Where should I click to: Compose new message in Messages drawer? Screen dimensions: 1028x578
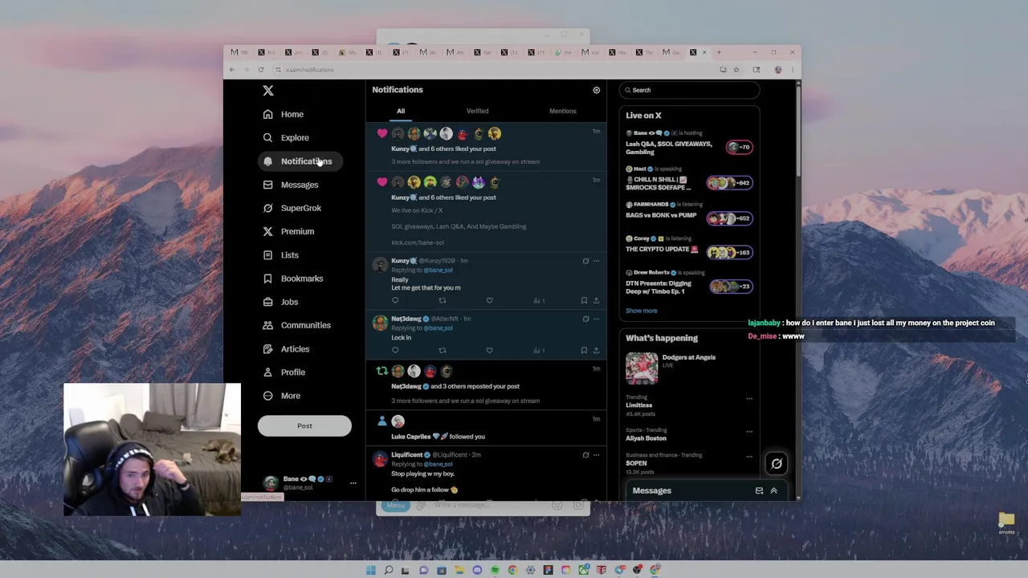pos(759,490)
